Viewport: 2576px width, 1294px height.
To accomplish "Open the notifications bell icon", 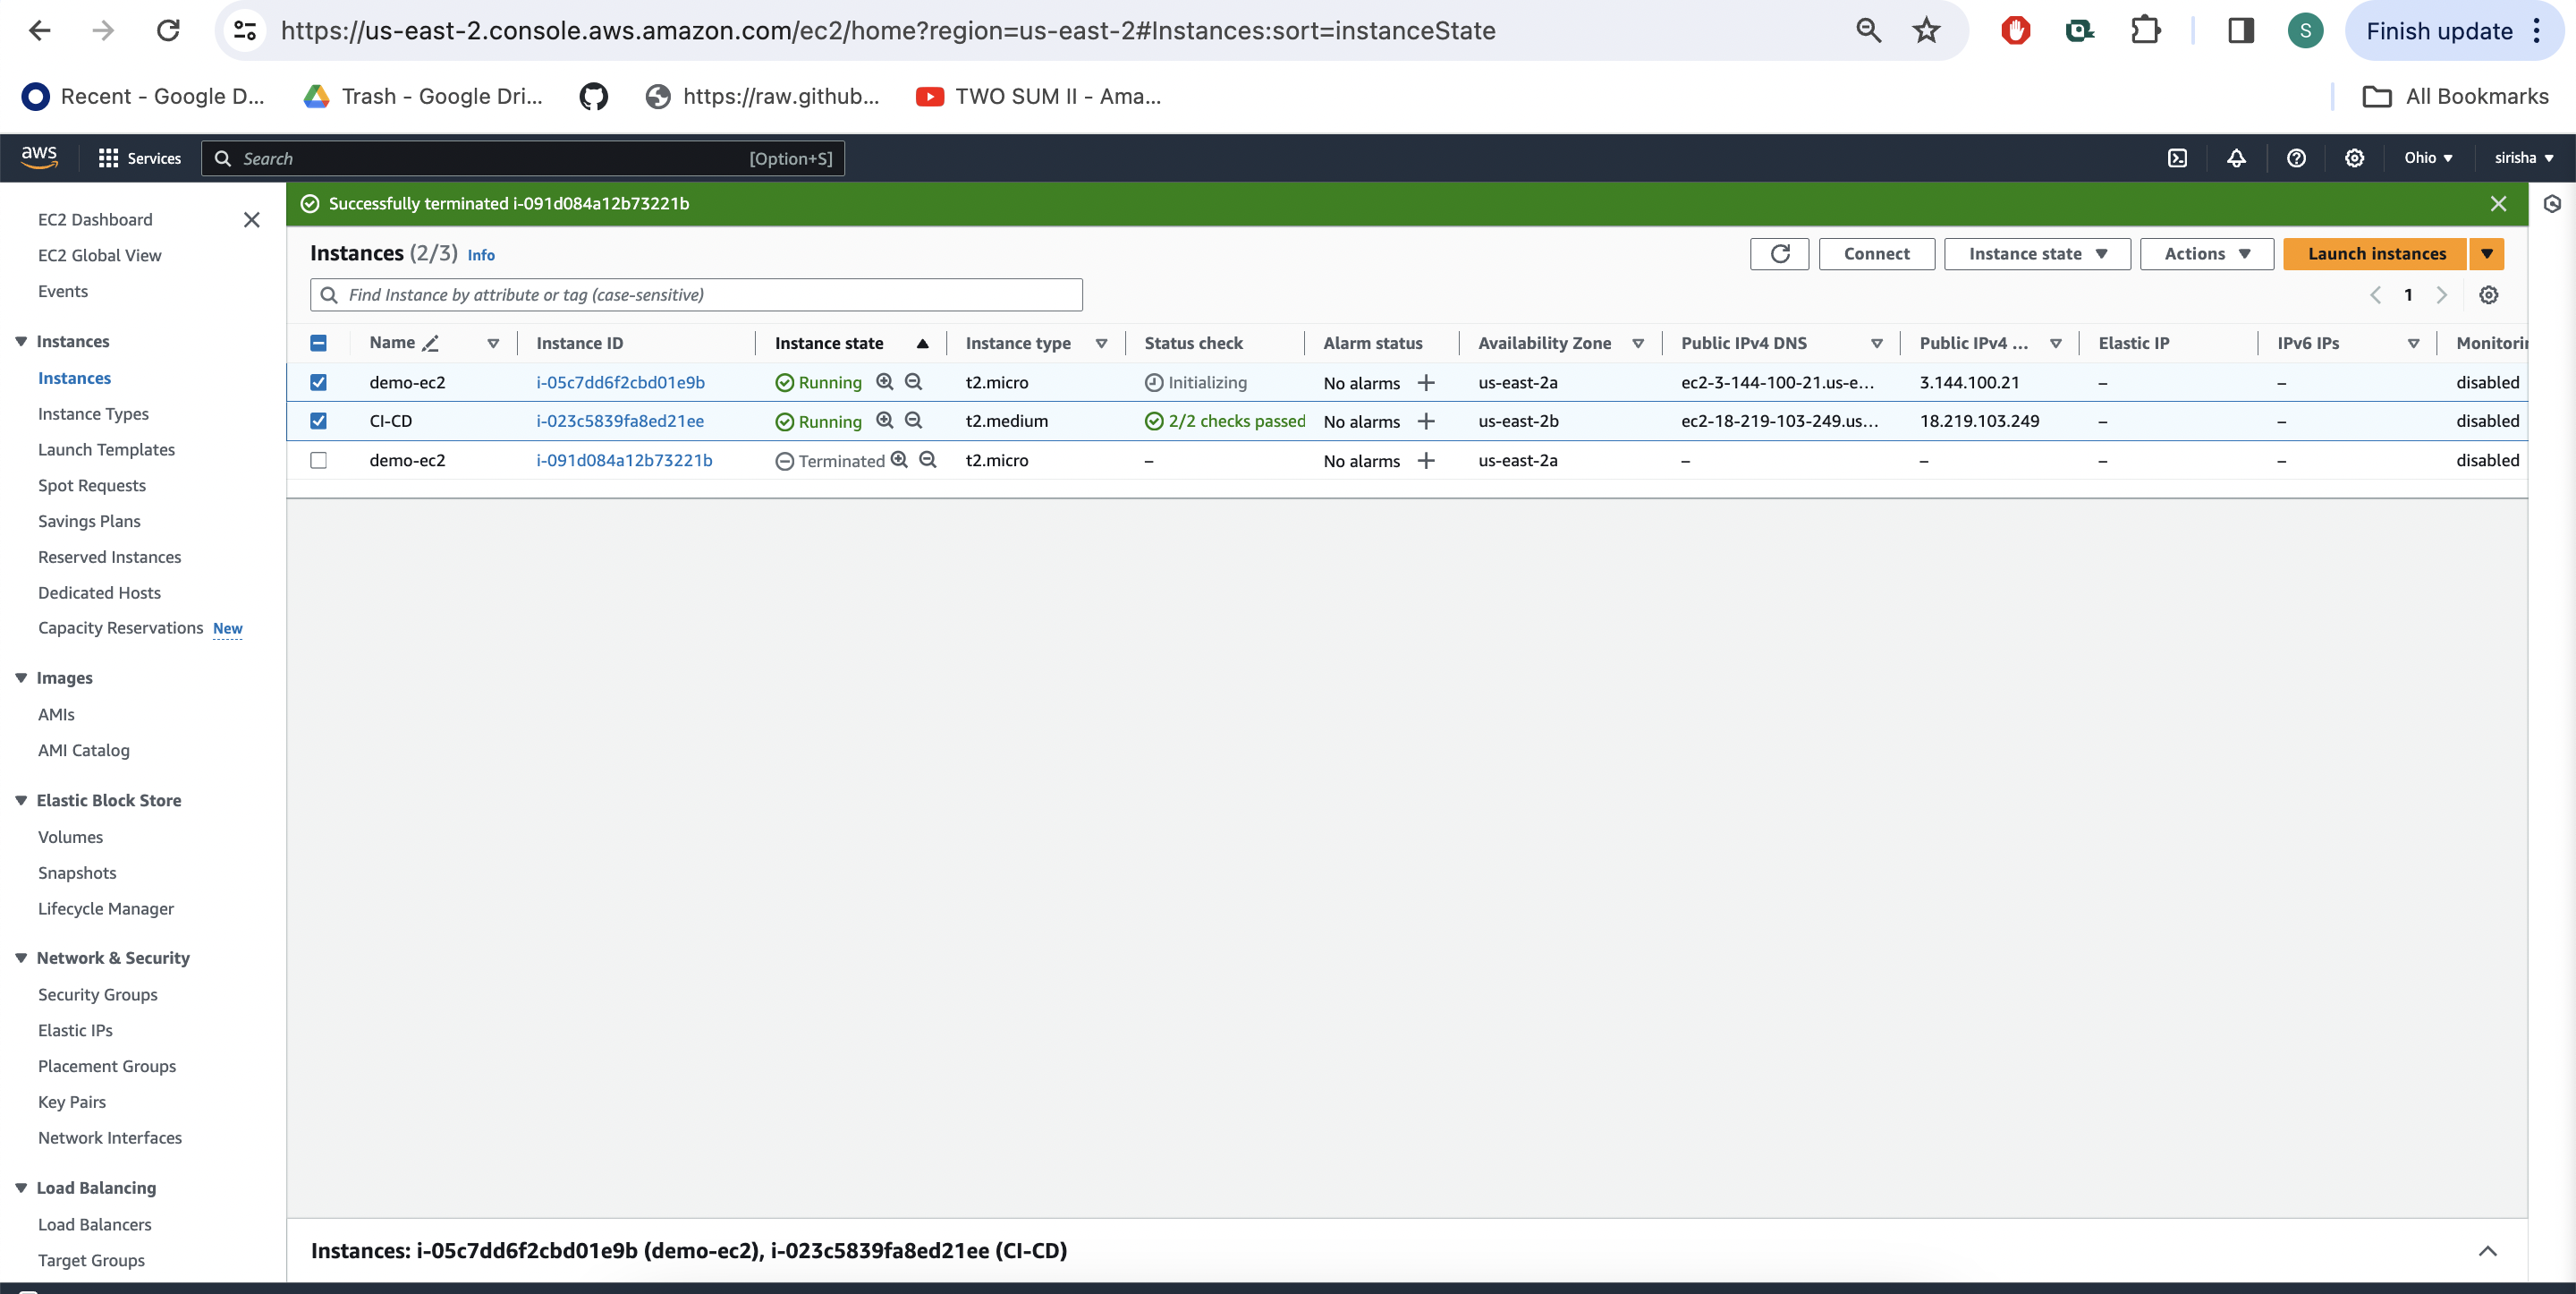I will [2236, 158].
